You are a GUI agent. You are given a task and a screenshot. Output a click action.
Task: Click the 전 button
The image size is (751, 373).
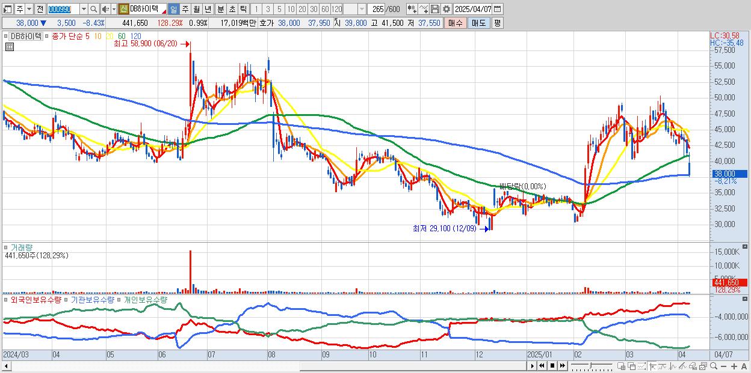(40, 9)
